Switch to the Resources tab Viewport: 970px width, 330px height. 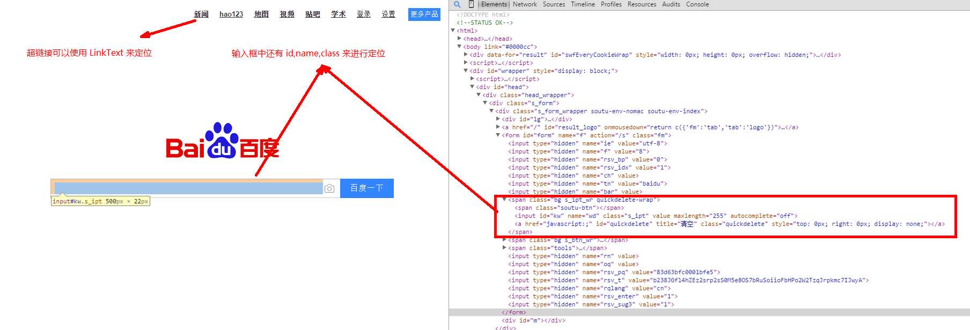[x=642, y=4]
